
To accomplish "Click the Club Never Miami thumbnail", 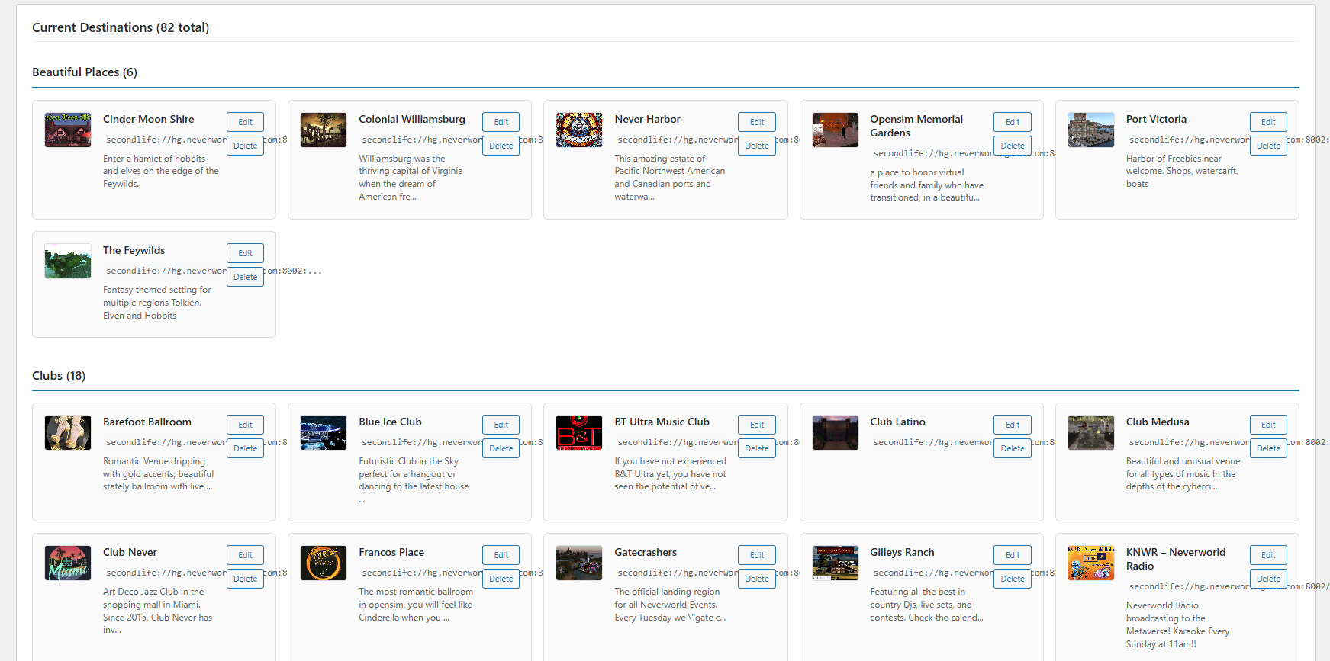I will pos(68,563).
